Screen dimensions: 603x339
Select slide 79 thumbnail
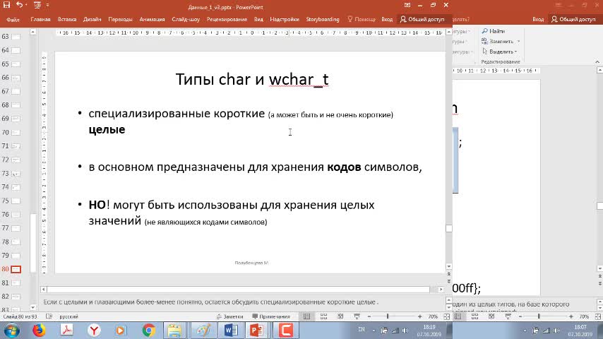tap(16, 256)
